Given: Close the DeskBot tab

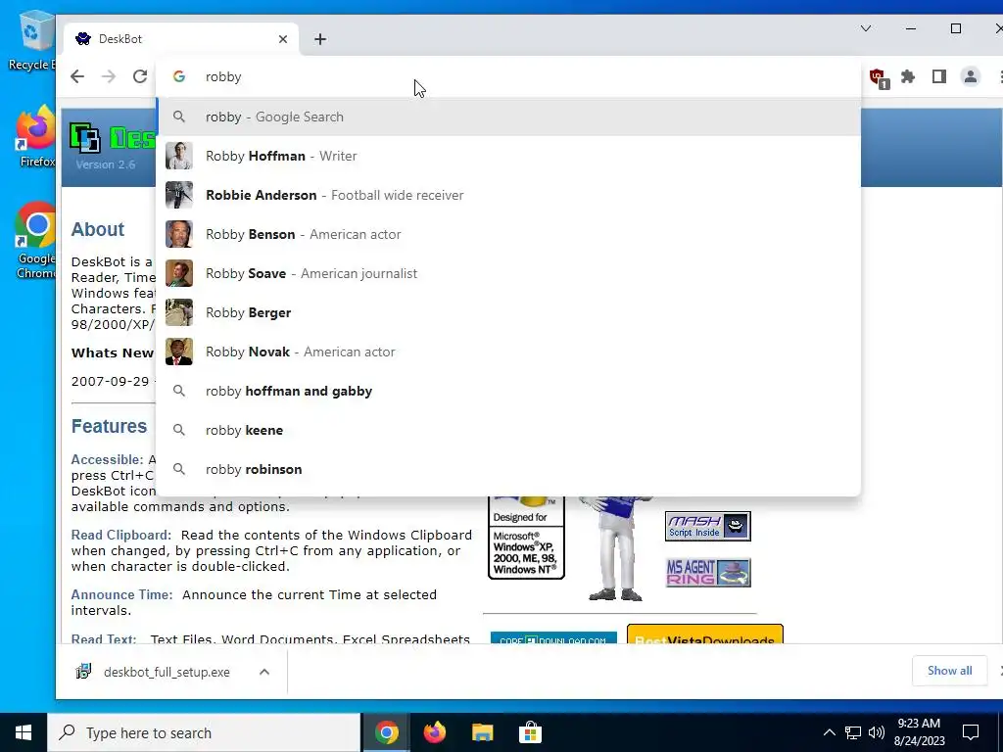Looking at the screenshot, I should pyautogui.click(x=283, y=39).
